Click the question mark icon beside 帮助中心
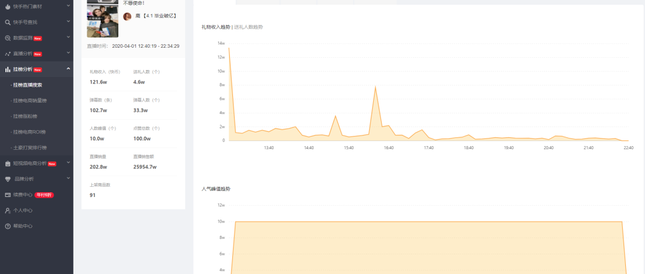 pos(8,226)
